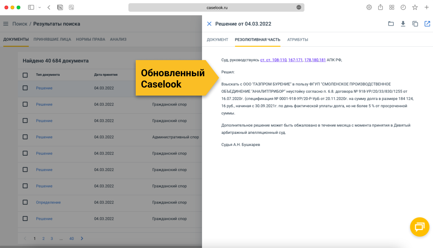
Task: Check the first Решение row checkbox
Action: pyautogui.click(x=25, y=88)
